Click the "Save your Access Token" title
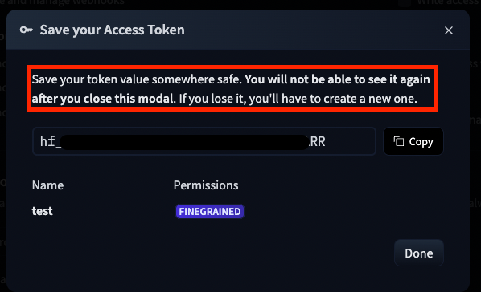Screen dimensions: 481x292 [113, 30]
